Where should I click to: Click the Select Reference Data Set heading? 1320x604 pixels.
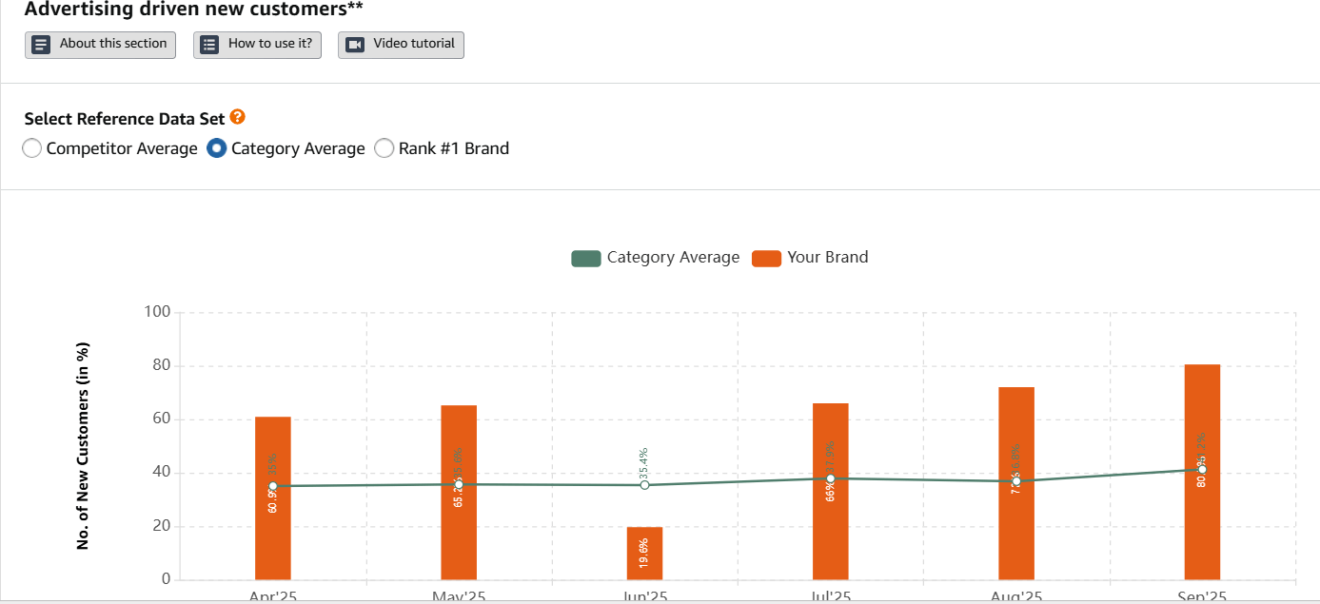(x=125, y=119)
